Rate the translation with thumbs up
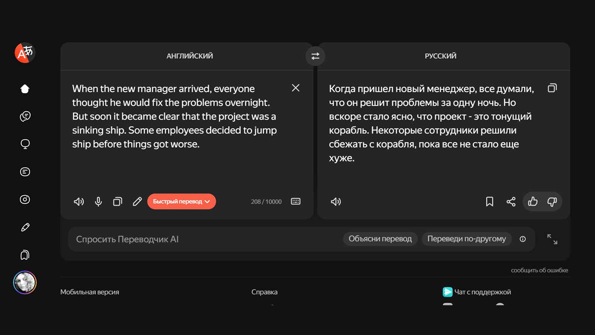The image size is (595, 335). point(533,202)
